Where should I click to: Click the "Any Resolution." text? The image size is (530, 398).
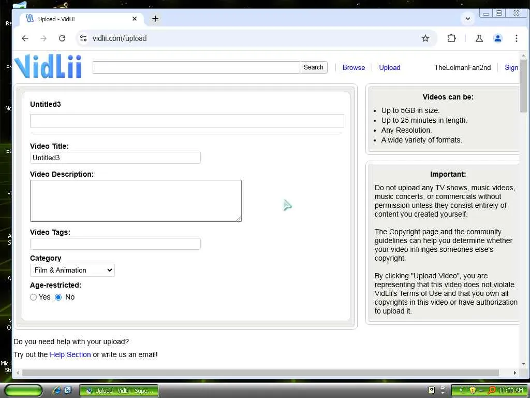coord(407,130)
